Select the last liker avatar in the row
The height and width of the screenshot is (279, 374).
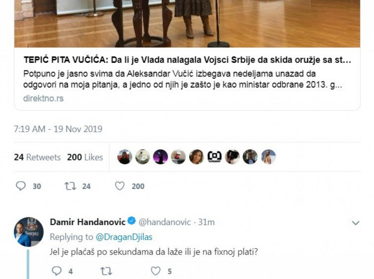[268, 157]
